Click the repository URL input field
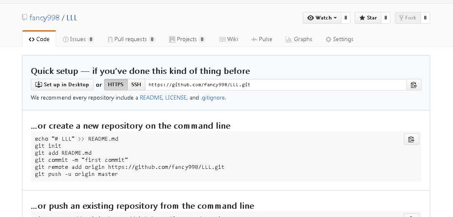 point(276,85)
